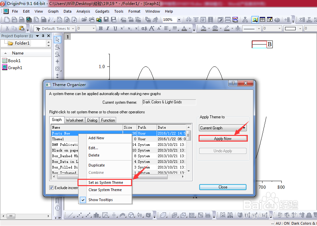The image size is (317, 226).
Task: Choose Duplicate in the context menu
Action: pos(105,165)
